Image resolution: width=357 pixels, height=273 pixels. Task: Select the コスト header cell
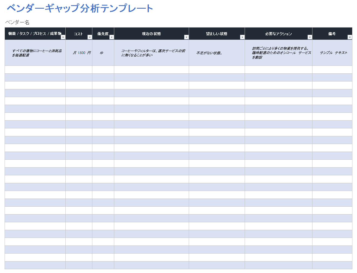click(79, 34)
